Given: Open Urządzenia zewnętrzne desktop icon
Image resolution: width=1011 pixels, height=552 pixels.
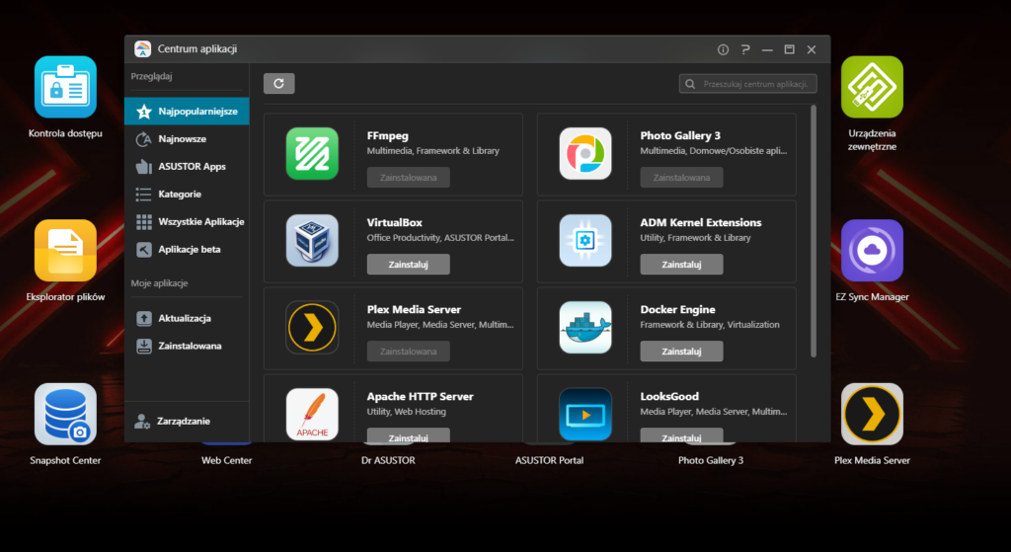Looking at the screenshot, I should tap(872, 87).
